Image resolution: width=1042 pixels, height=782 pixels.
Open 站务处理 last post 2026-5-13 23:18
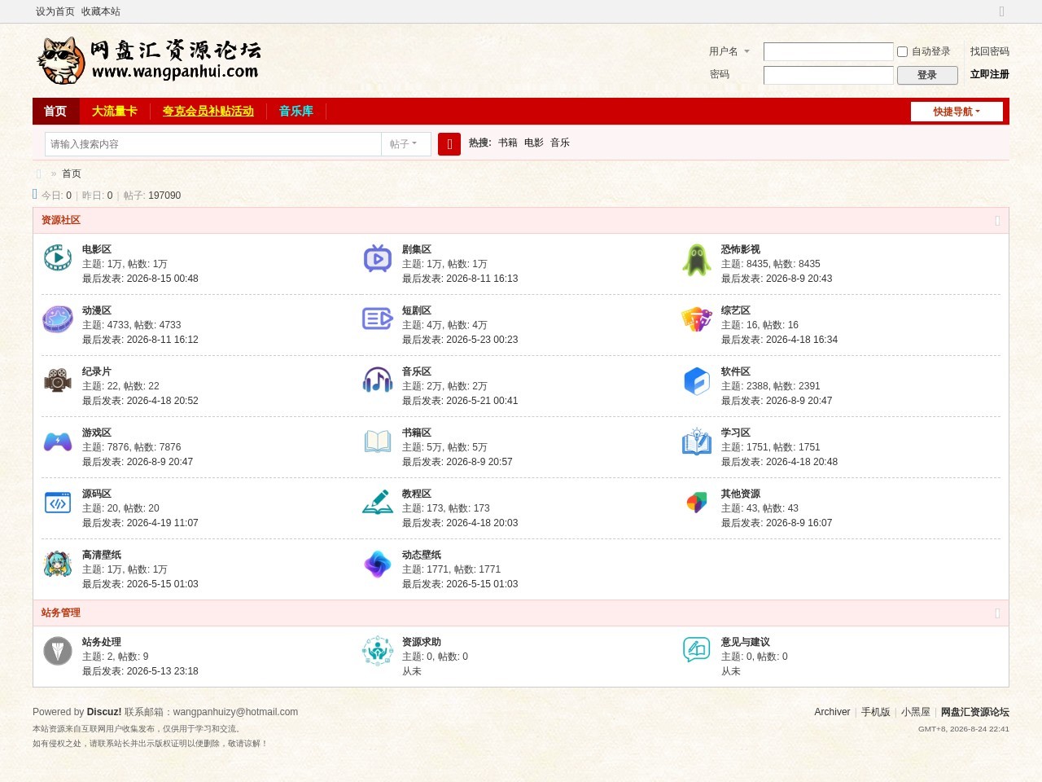[163, 671]
